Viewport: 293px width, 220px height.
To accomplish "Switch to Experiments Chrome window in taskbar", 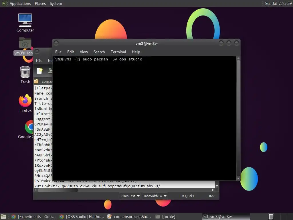I will coord(34,217).
